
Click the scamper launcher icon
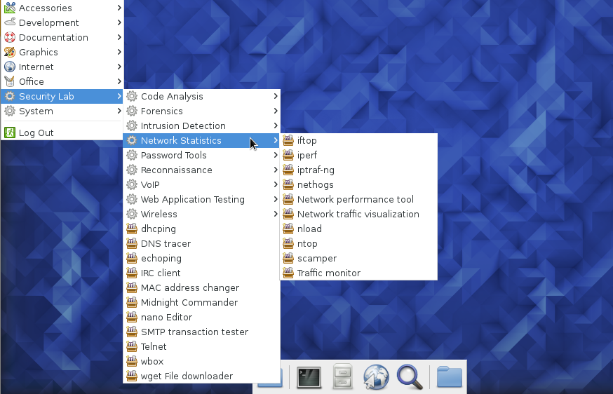pyautogui.click(x=288, y=259)
